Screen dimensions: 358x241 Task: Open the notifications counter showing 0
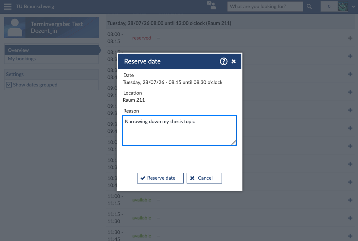[329, 6]
